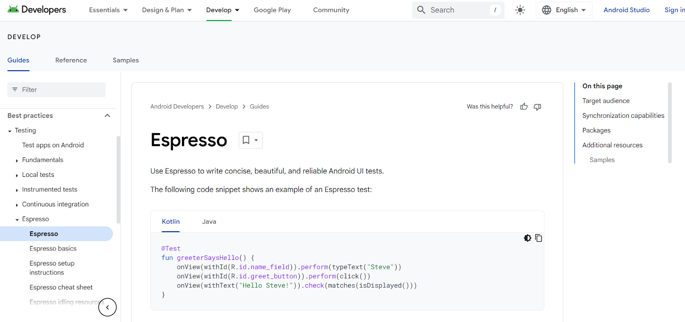Open Espresso cheat sheet page
The width and height of the screenshot is (685, 322).
pos(61,287)
